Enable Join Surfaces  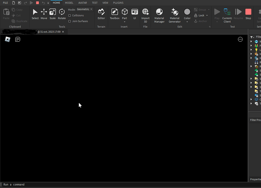pos(70,21)
